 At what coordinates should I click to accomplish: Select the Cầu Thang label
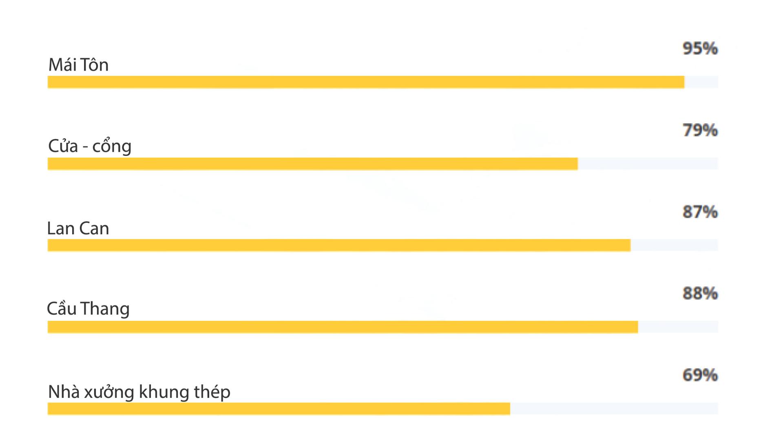(88, 309)
